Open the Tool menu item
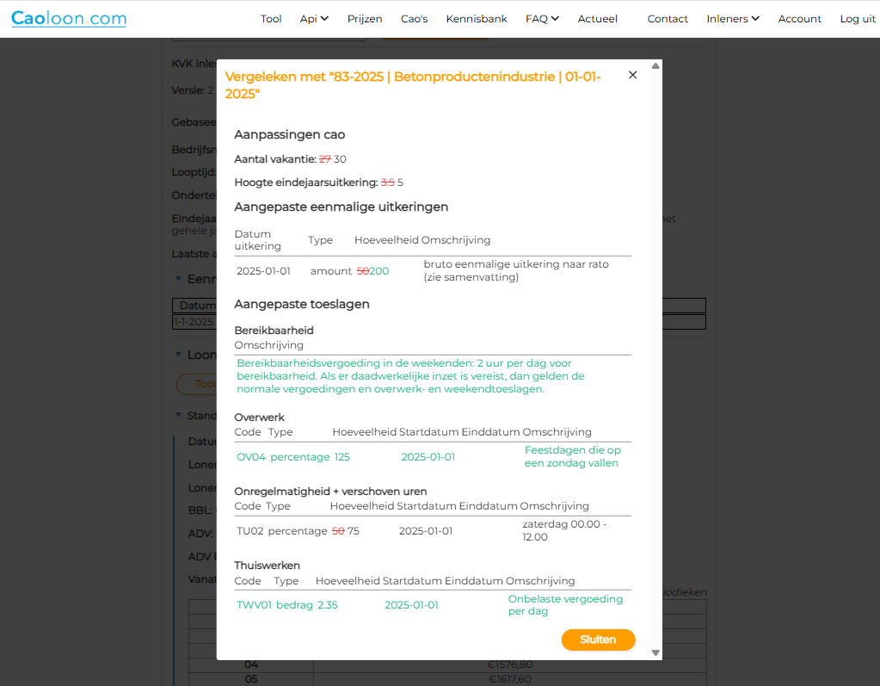Image resolution: width=880 pixels, height=686 pixels. pyautogui.click(x=271, y=19)
